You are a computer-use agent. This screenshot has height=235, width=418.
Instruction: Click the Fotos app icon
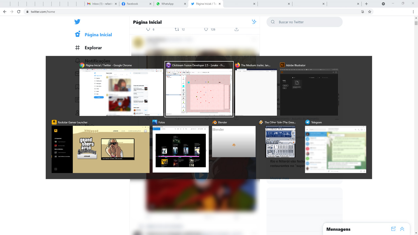tap(155, 122)
